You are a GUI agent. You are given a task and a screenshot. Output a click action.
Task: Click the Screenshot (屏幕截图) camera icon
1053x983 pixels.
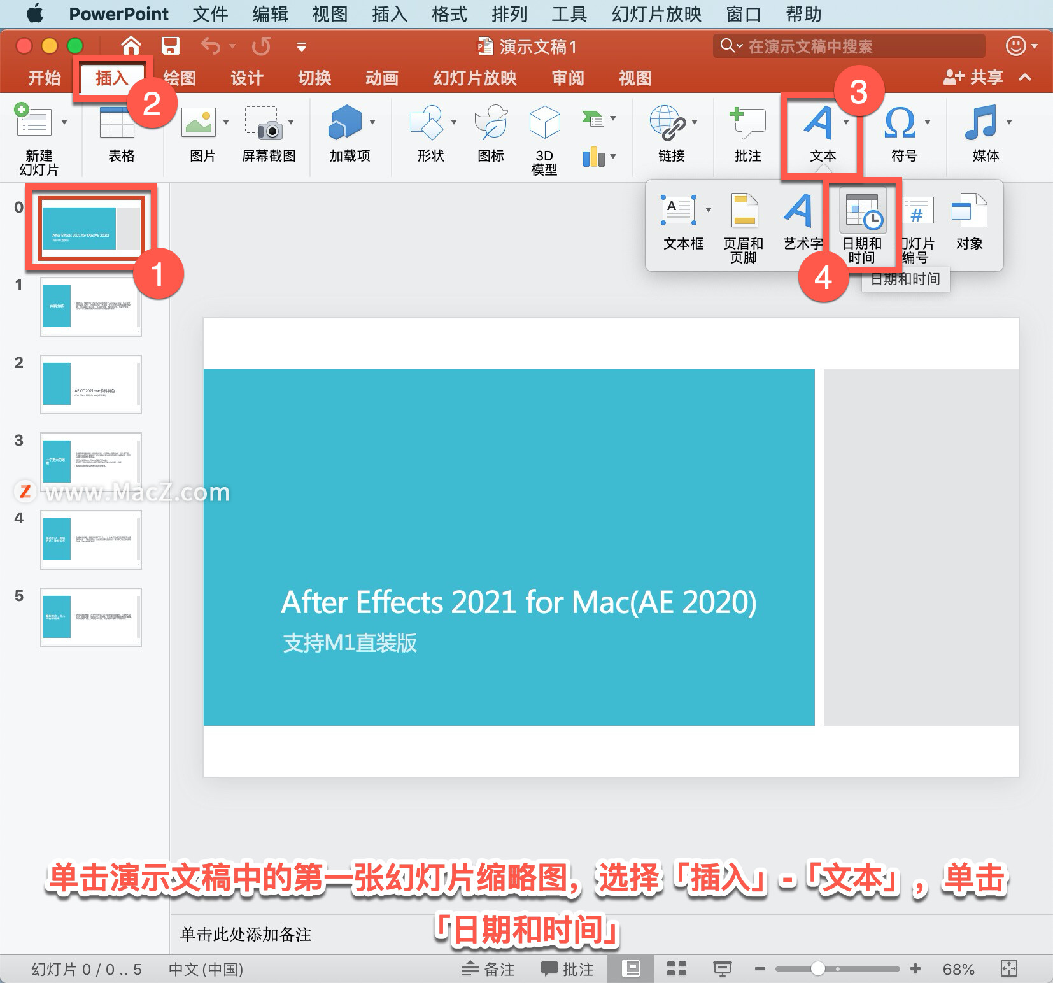point(264,122)
